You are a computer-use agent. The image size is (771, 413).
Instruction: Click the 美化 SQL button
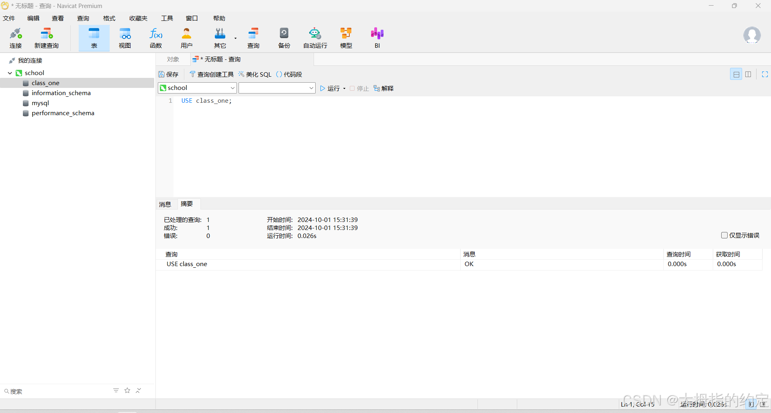pyautogui.click(x=255, y=75)
